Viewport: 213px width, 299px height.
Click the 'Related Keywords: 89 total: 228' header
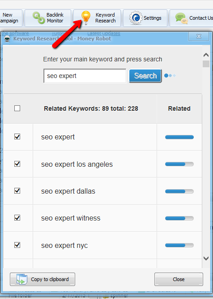click(91, 108)
